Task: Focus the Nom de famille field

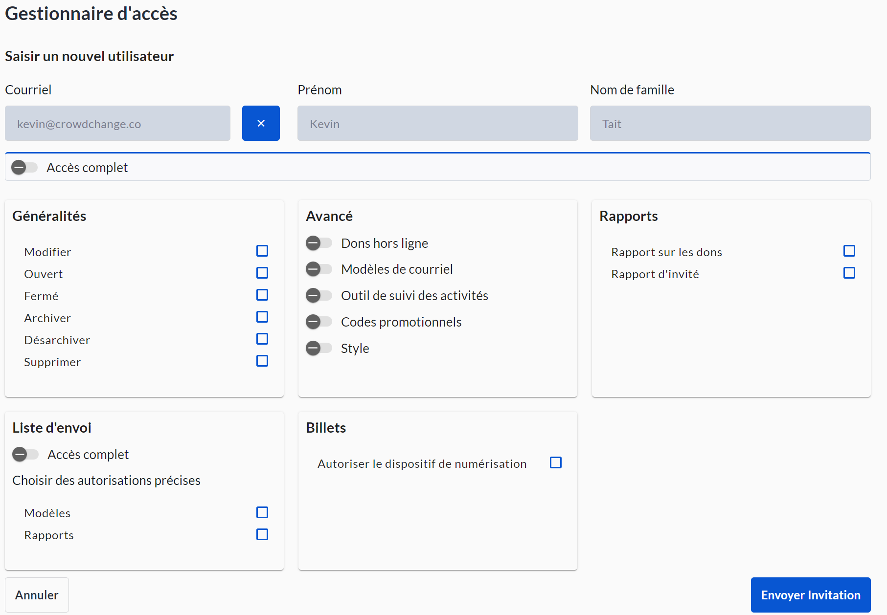Action: 730,123
